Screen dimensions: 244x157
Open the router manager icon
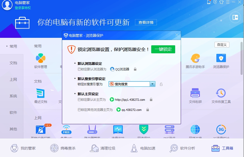[x=92, y=130]
